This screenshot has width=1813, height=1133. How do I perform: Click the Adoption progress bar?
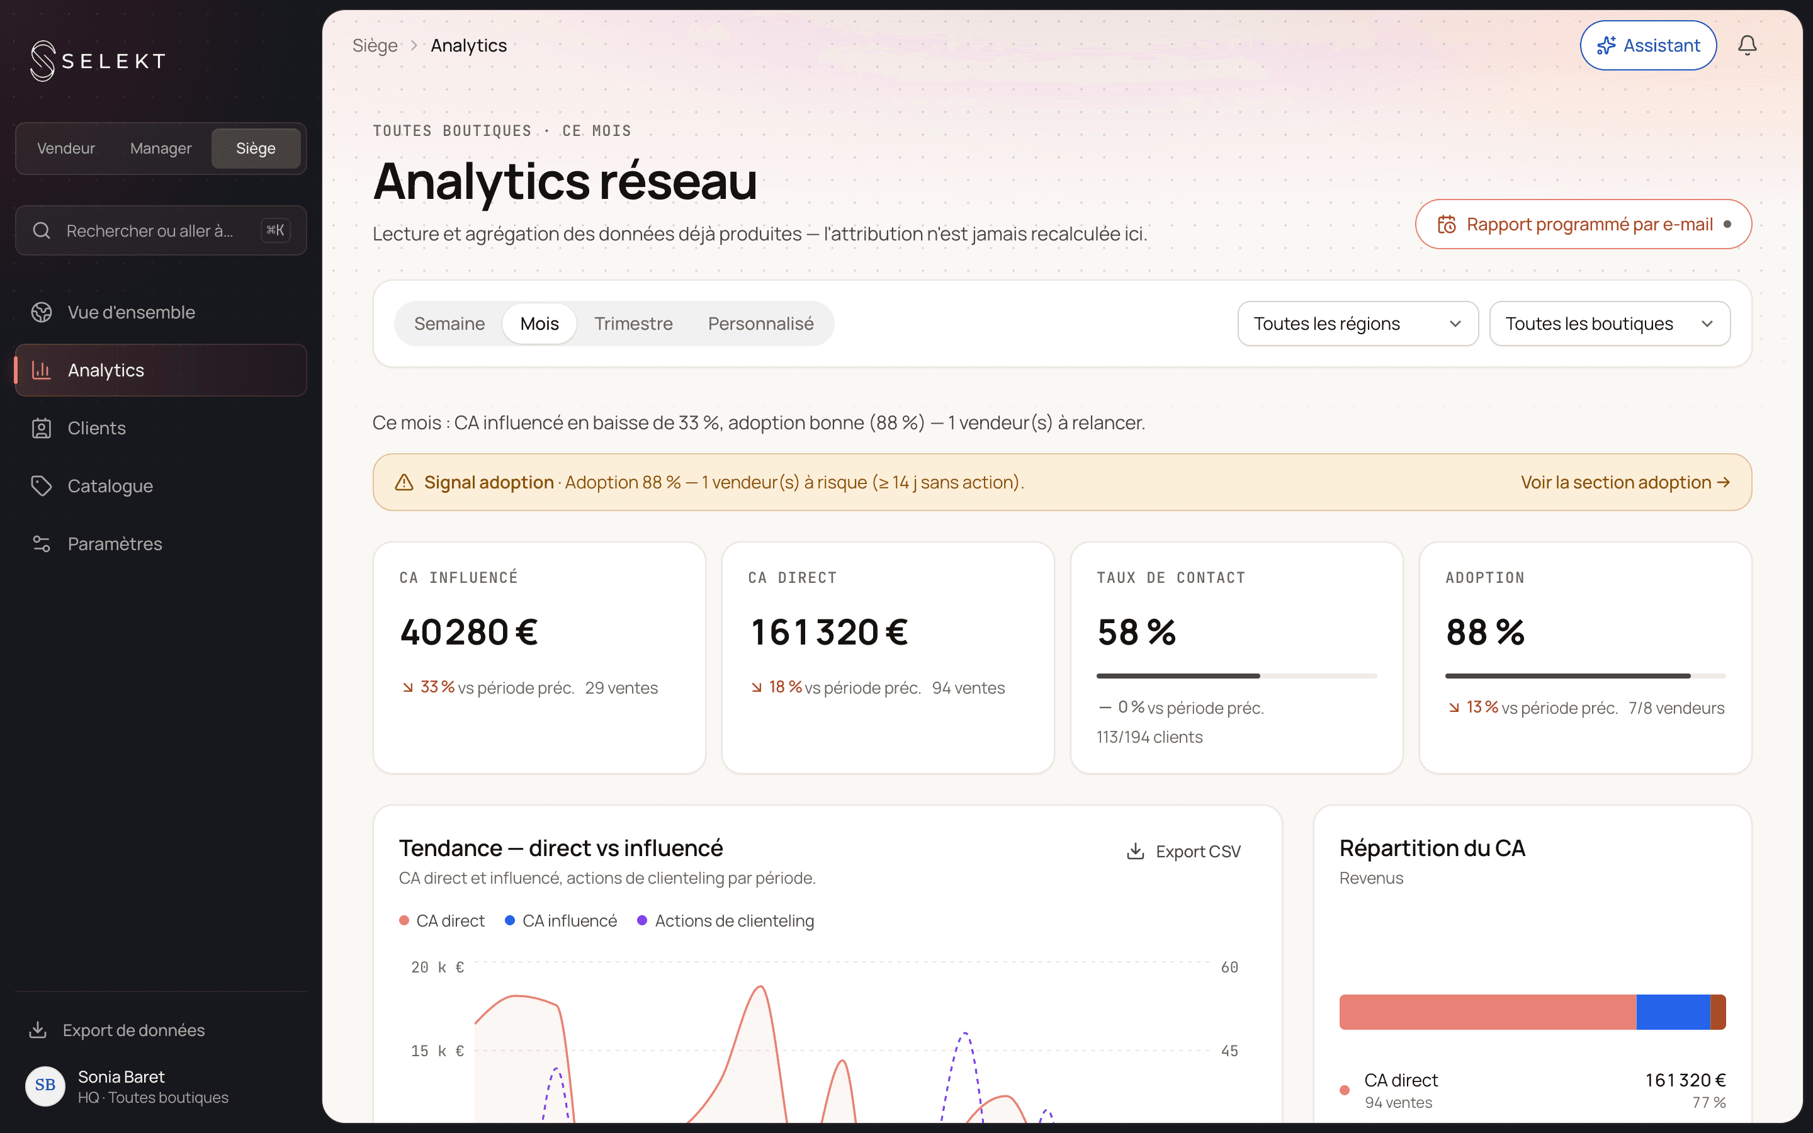click(1584, 676)
